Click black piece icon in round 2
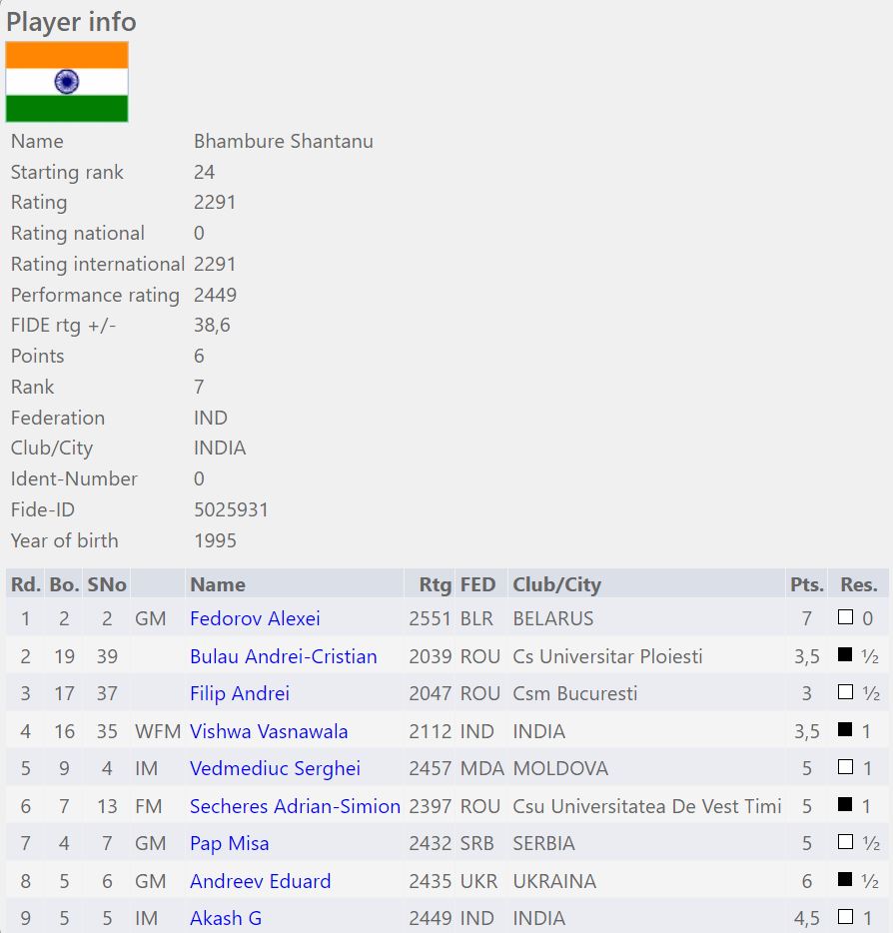 [845, 656]
